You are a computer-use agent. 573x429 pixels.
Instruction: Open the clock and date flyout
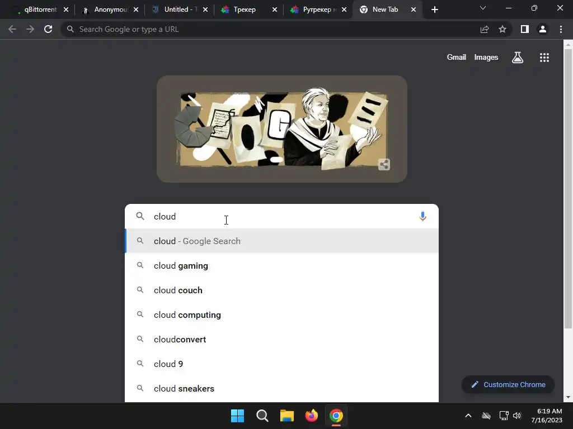tap(547, 416)
